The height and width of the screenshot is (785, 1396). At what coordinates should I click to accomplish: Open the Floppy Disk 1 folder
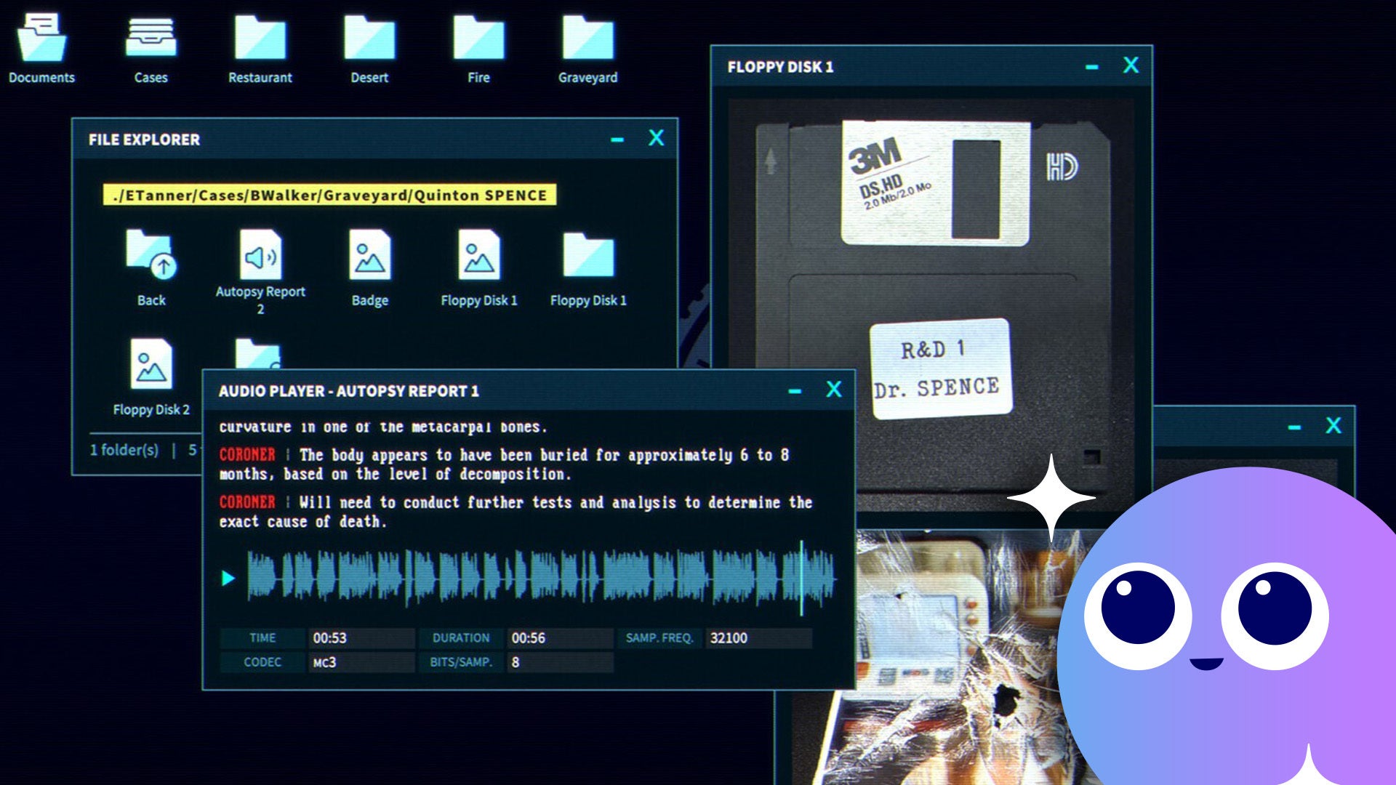[x=587, y=256]
